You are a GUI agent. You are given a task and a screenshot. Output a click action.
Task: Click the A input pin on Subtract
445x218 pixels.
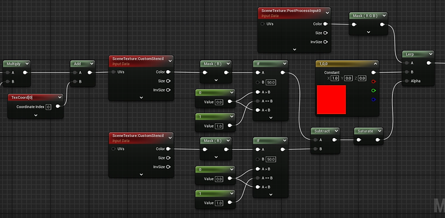click(x=315, y=140)
